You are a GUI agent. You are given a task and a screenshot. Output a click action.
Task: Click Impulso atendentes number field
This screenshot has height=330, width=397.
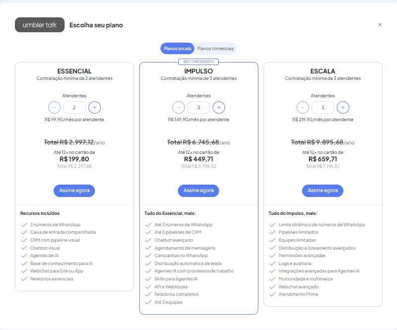(x=199, y=108)
